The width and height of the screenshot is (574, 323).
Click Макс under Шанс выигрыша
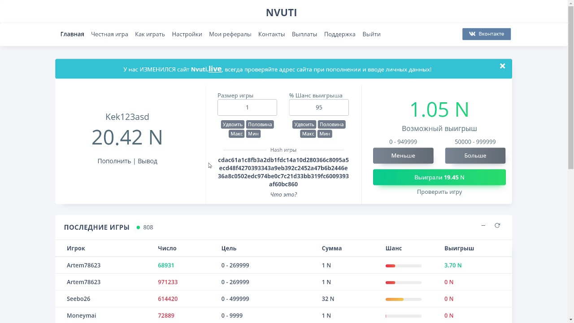(308, 134)
